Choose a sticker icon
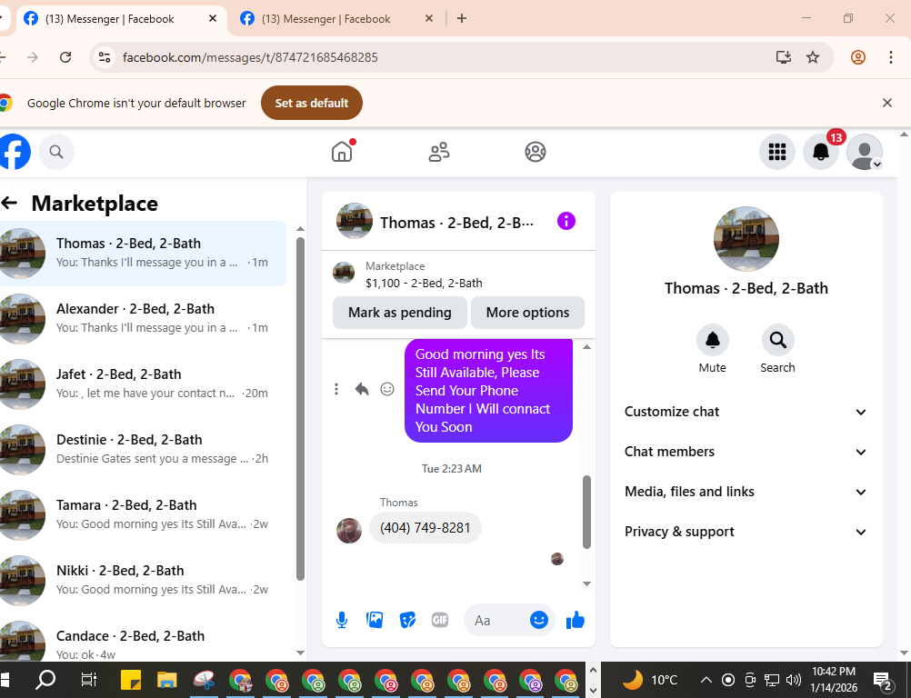Screen dimensions: 911x698 click(x=408, y=620)
